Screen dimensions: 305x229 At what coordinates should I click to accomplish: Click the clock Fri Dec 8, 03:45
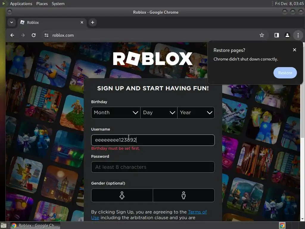tap(289, 4)
